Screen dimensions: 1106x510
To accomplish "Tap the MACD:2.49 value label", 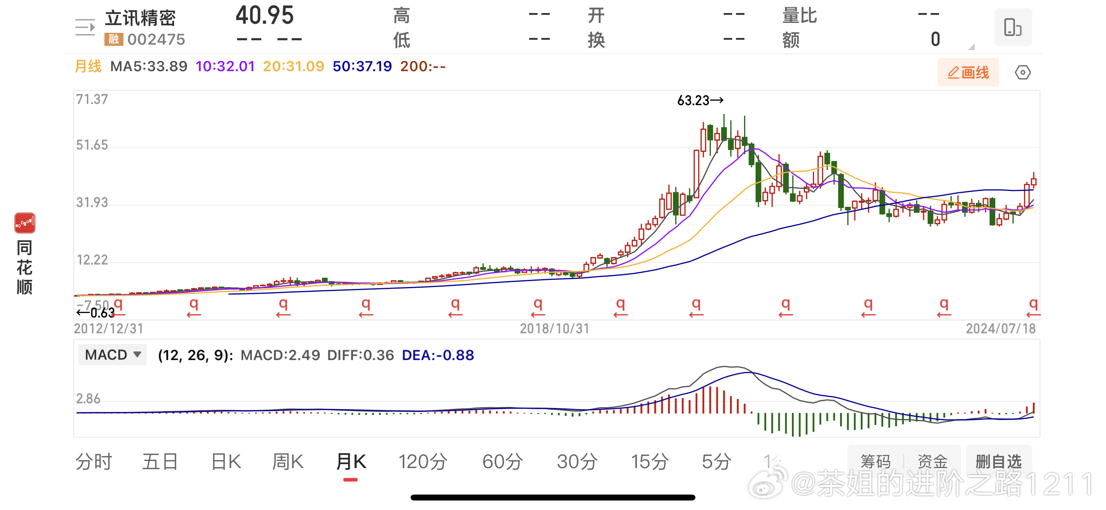I will coord(280,355).
